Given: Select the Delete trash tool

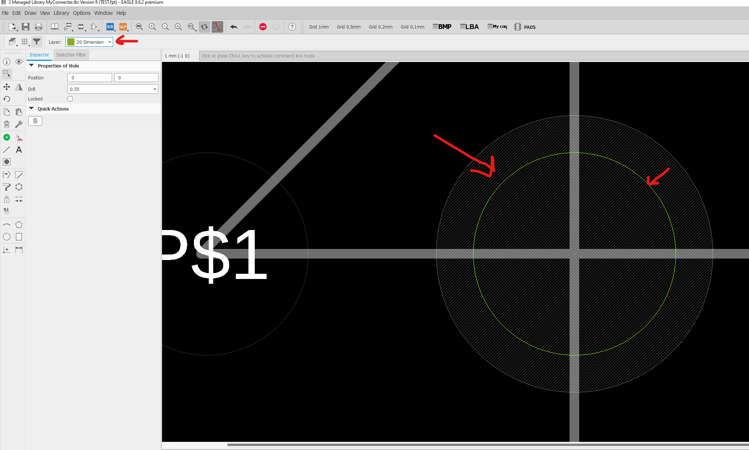Looking at the screenshot, I should pos(7,124).
